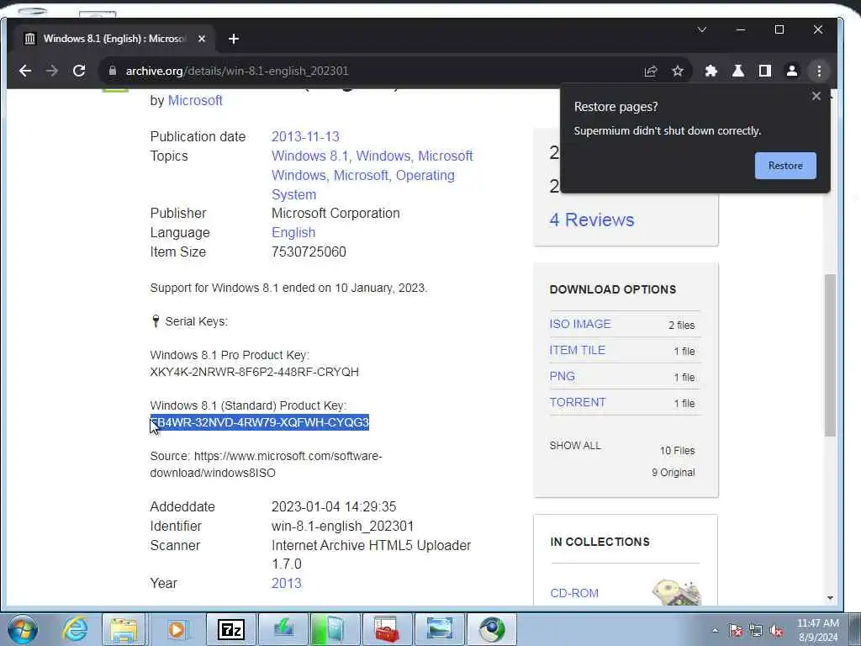Viewport: 861px width, 646px height.
Task: Toggle the side panel icon
Action: pyautogui.click(x=765, y=71)
